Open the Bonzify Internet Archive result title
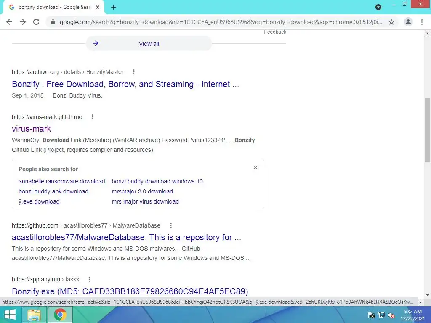The height and width of the screenshot is (323, 431). click(125, 84)
